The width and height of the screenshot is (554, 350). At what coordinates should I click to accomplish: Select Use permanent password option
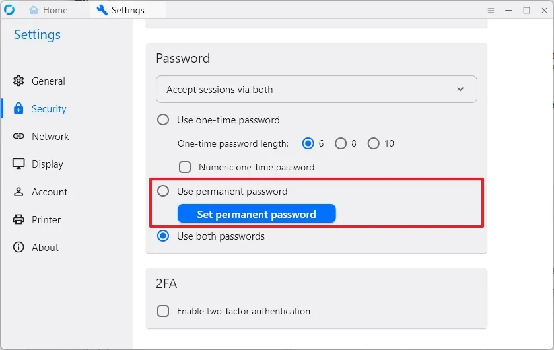coord(163,192)
